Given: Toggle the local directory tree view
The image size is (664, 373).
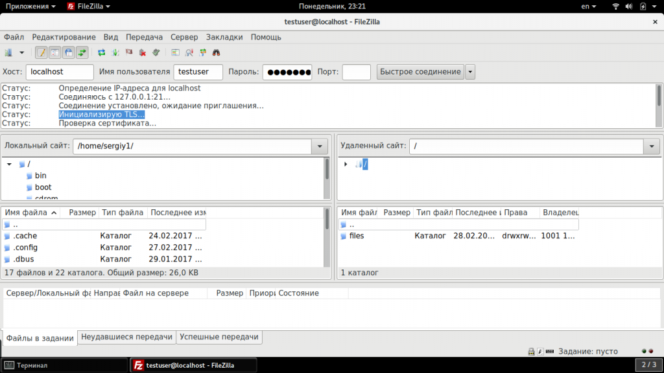Looking at the screenshot, I should [x=55, y=52].
